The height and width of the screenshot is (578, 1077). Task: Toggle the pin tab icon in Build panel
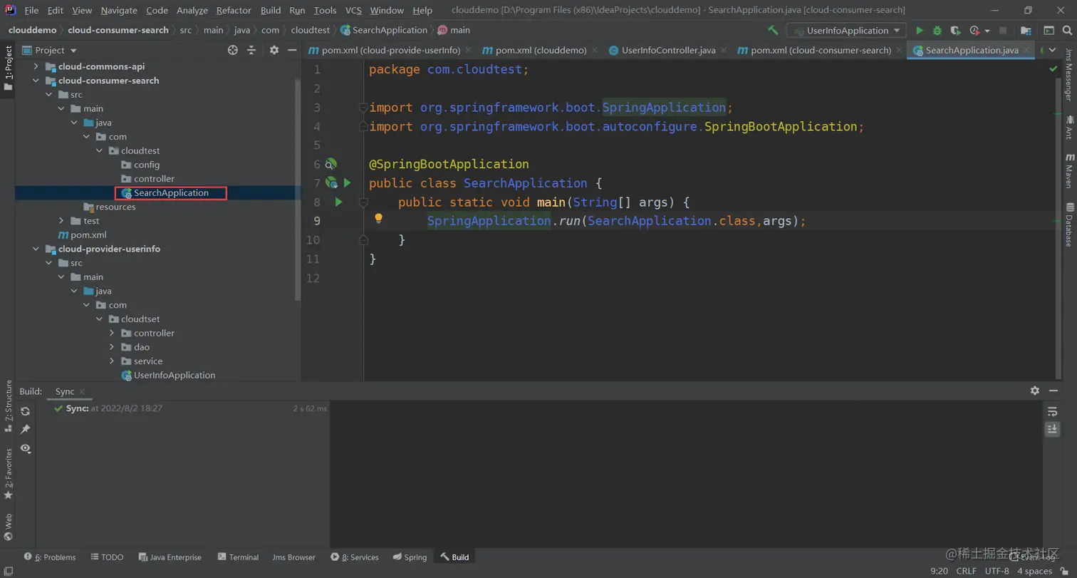point(26,429)
